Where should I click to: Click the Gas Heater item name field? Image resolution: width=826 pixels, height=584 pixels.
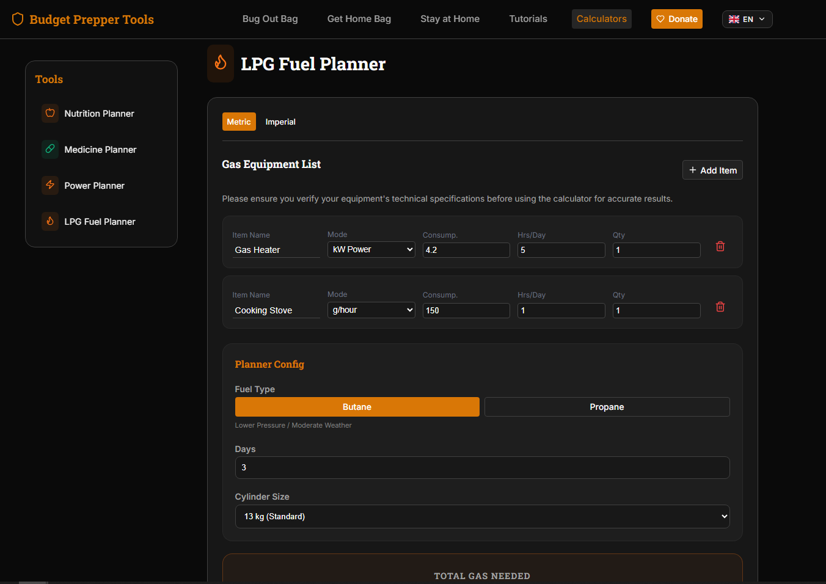point(276,250)
